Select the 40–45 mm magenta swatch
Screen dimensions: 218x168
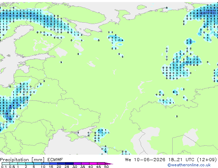[x=93, y=164]
